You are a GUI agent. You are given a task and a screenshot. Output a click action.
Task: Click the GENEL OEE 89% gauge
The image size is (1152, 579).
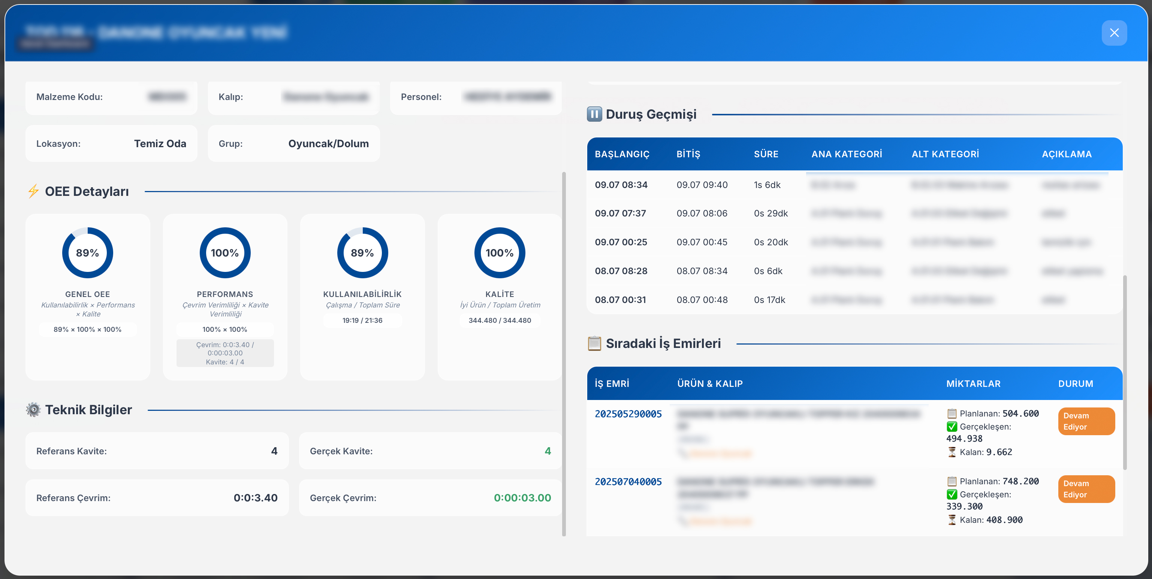[x=87, y=252]
